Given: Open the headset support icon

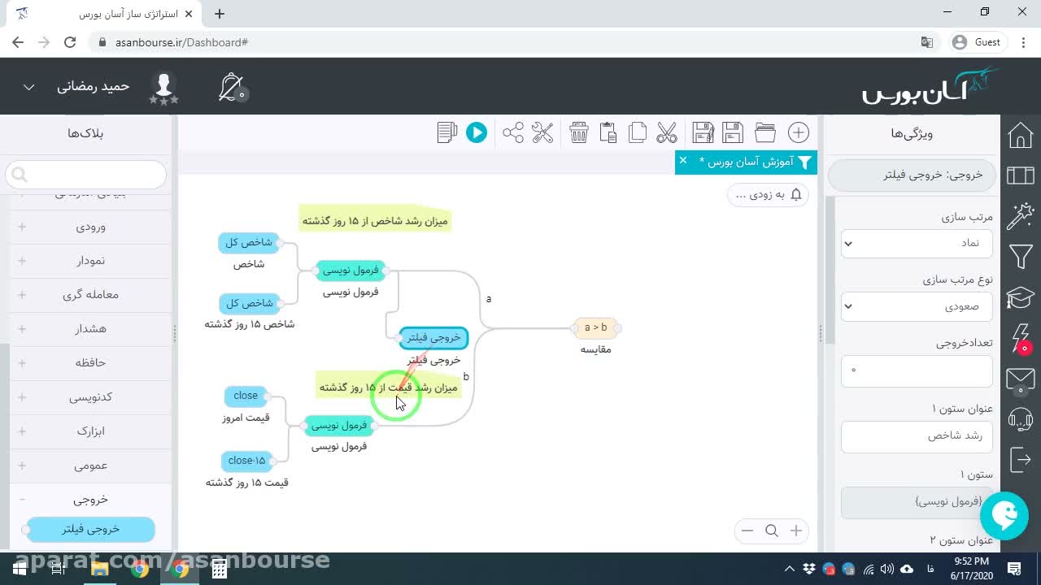Looking at the screenshot, I should pyautogui.click(x=1021, y=419).
